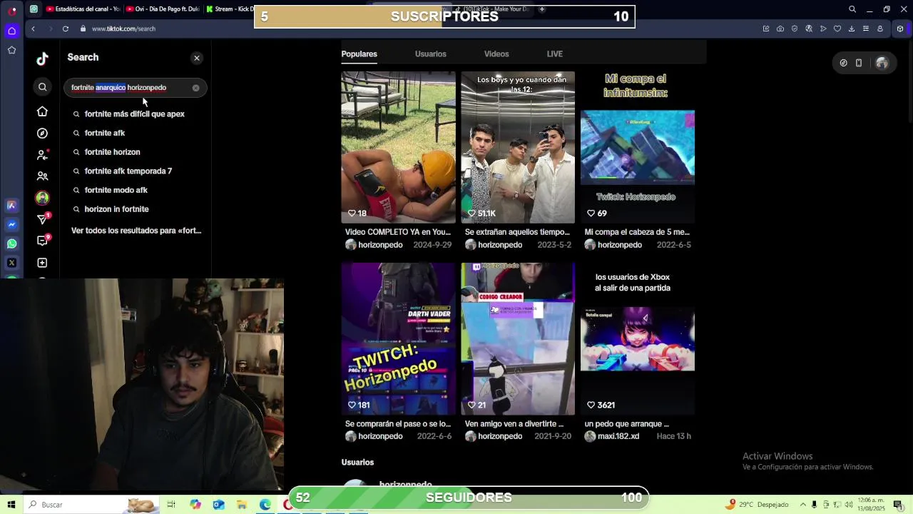Open maxi.182.xd author profile link
913x514 pixels.
618,436
